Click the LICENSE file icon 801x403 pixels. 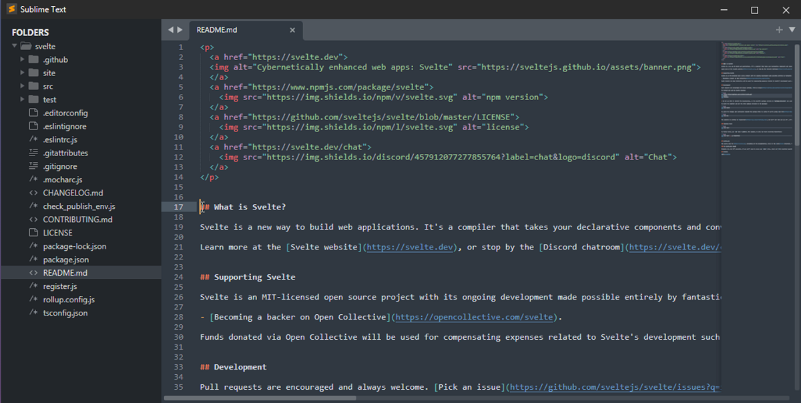pos(33,233)
